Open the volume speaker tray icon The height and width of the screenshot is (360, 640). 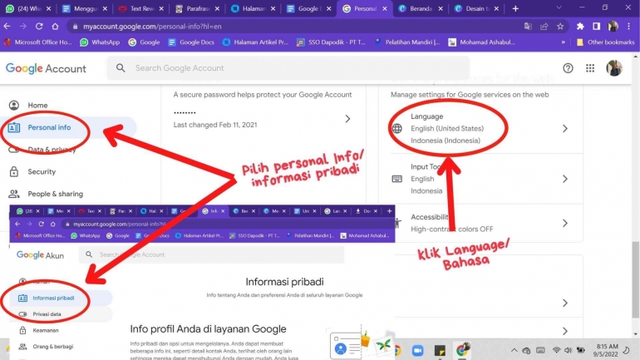click(x=568, y=350)
